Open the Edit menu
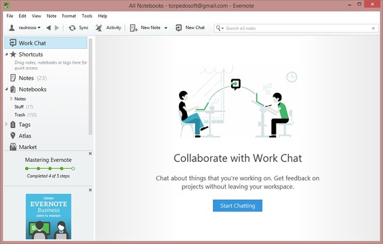This screenshot has height=244, width=383. click(x=22, y=16)
